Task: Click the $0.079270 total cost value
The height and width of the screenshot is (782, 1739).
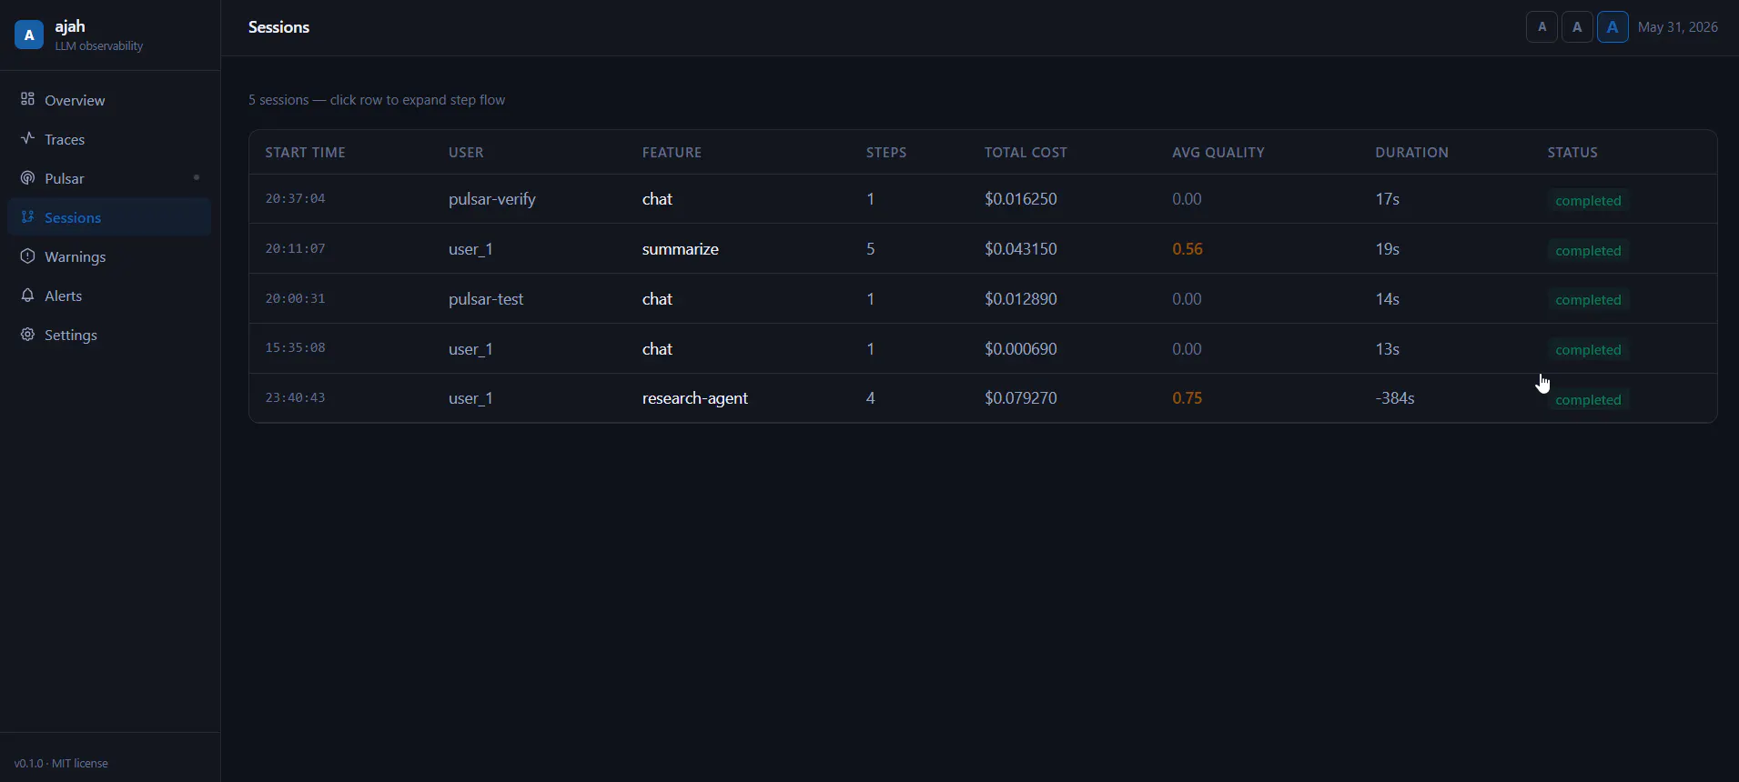Action: [1021, 398]
